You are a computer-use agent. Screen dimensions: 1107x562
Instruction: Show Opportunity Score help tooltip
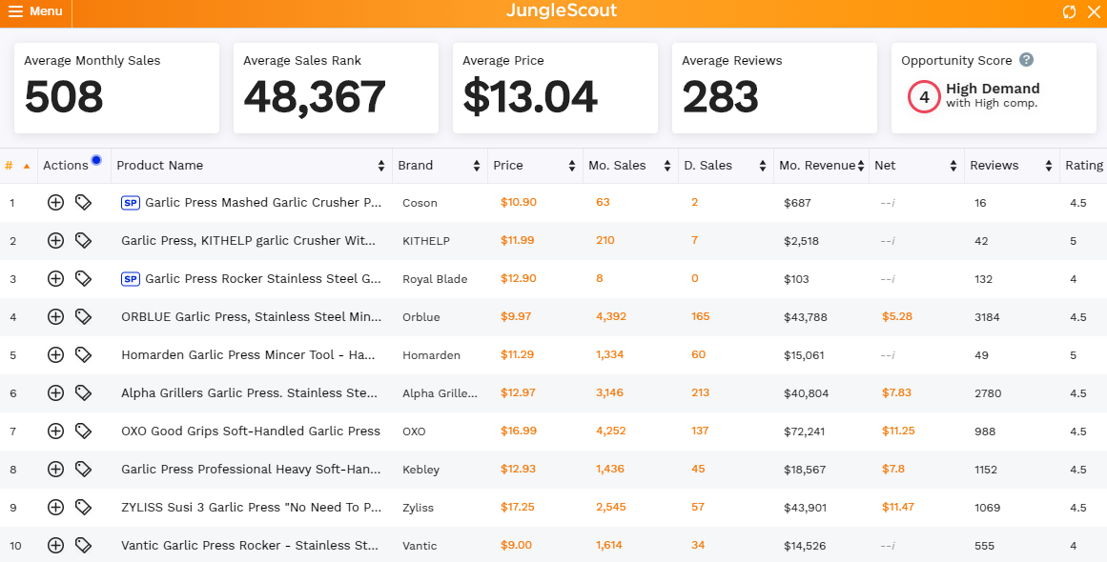click(x=1027, y=60)
